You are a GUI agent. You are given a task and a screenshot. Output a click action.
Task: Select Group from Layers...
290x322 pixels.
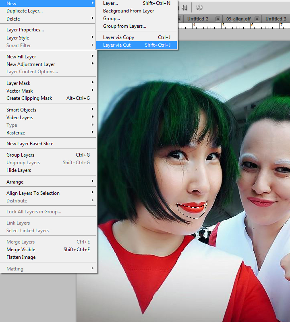point(137,26)
